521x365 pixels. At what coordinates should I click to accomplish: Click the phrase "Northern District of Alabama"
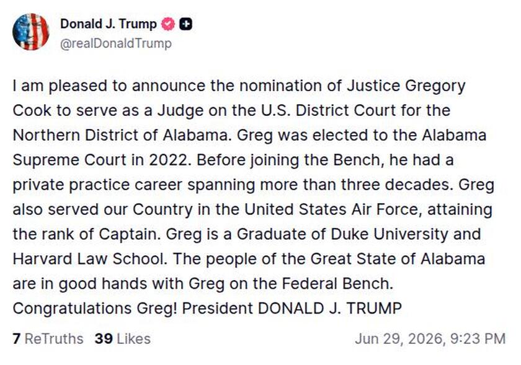pyautogui.click(x=122, y=135)
